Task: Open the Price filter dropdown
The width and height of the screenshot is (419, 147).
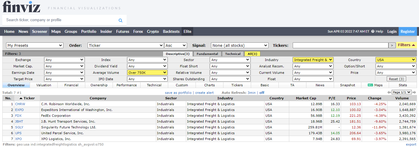Action: point(396,73)
